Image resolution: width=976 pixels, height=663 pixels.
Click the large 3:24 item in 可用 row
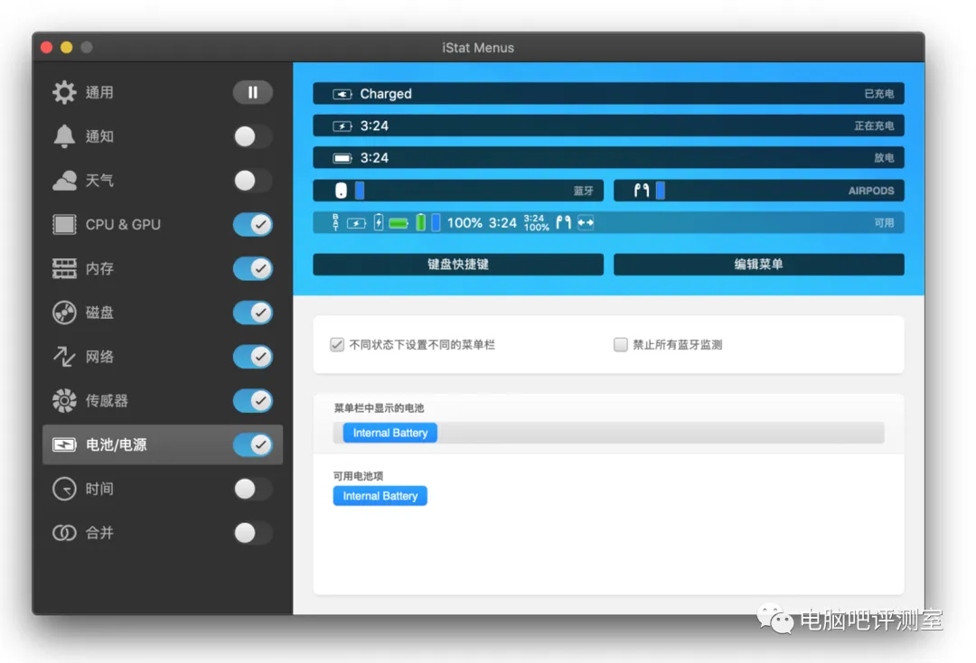tap(502, 223)
